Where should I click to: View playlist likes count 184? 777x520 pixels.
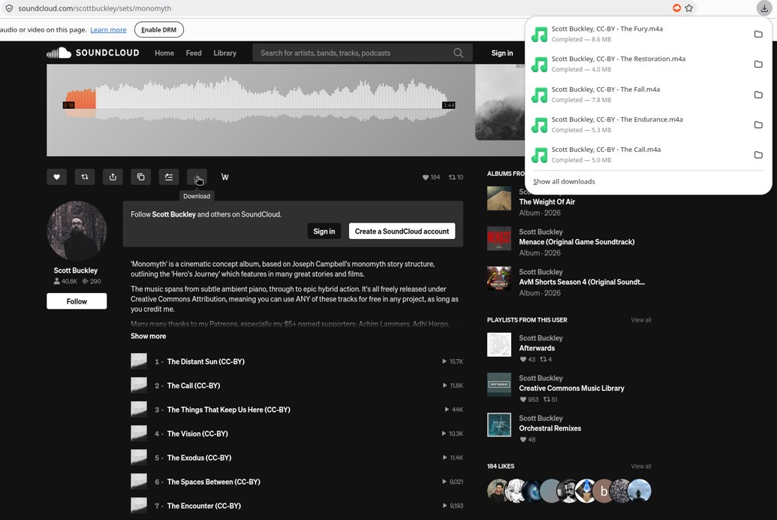point(431,177)
